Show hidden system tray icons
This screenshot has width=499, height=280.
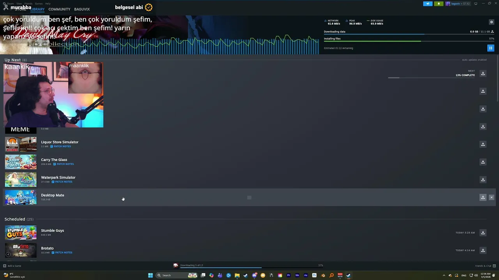(x=444, y=275)
